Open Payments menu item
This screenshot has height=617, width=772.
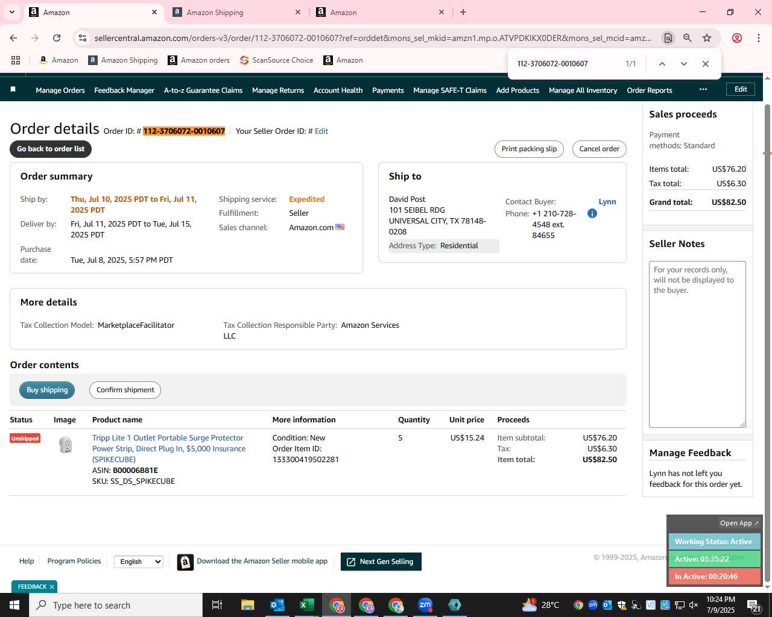pyautogui.click(x=388, y=90)
